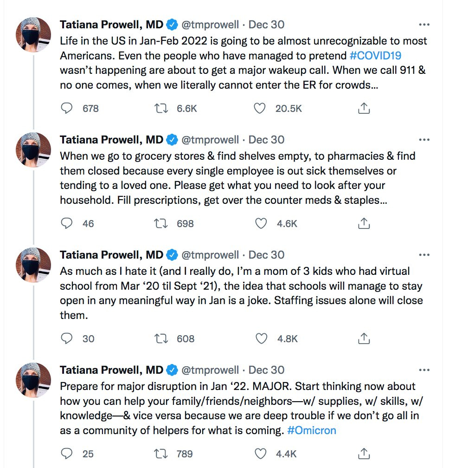The height and width of the screenshot is (468, 462).
Task: Retweet the tweet with 6.6K retweets
Action: point(160,108)
